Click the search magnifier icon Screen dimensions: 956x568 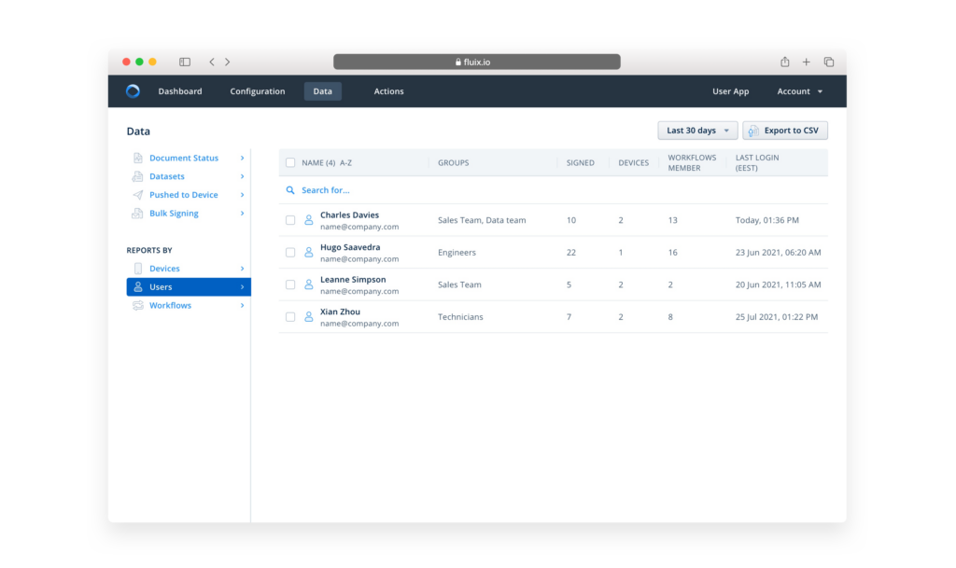pyautogui.click(x=289, y=189)
